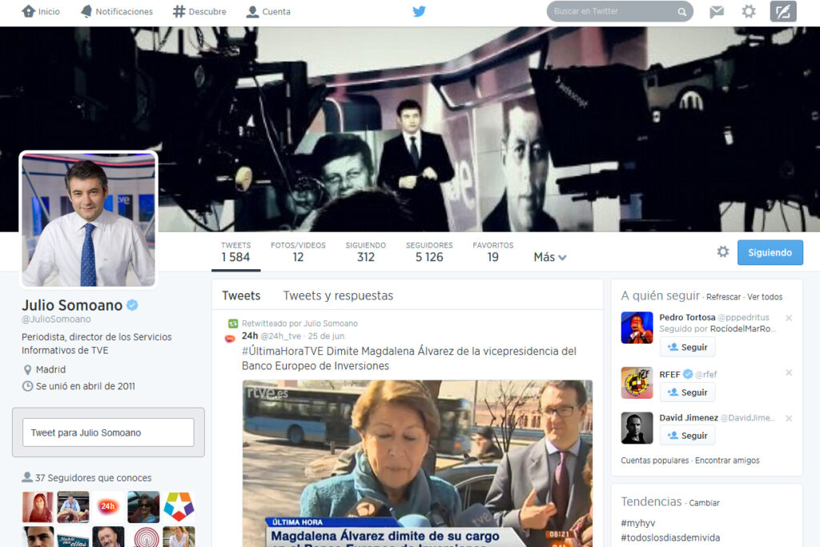This screenshot has width=820, height=547.
Task: Open Favoritos 19 list
Action: pos(493,252)
